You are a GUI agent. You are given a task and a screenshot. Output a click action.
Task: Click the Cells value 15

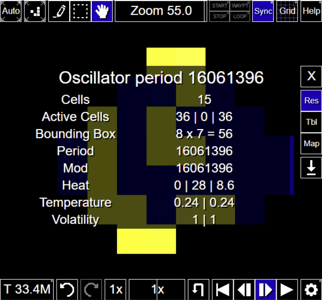[204, 100]
